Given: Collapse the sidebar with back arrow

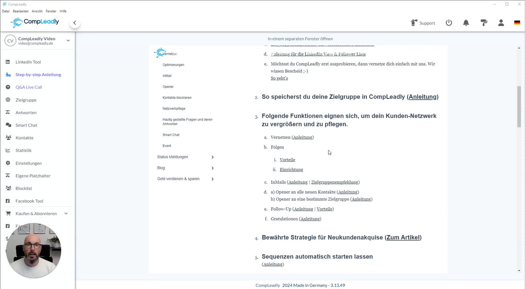Looking at the screenshot, I should pyautogui.click(x=74, y=23).
